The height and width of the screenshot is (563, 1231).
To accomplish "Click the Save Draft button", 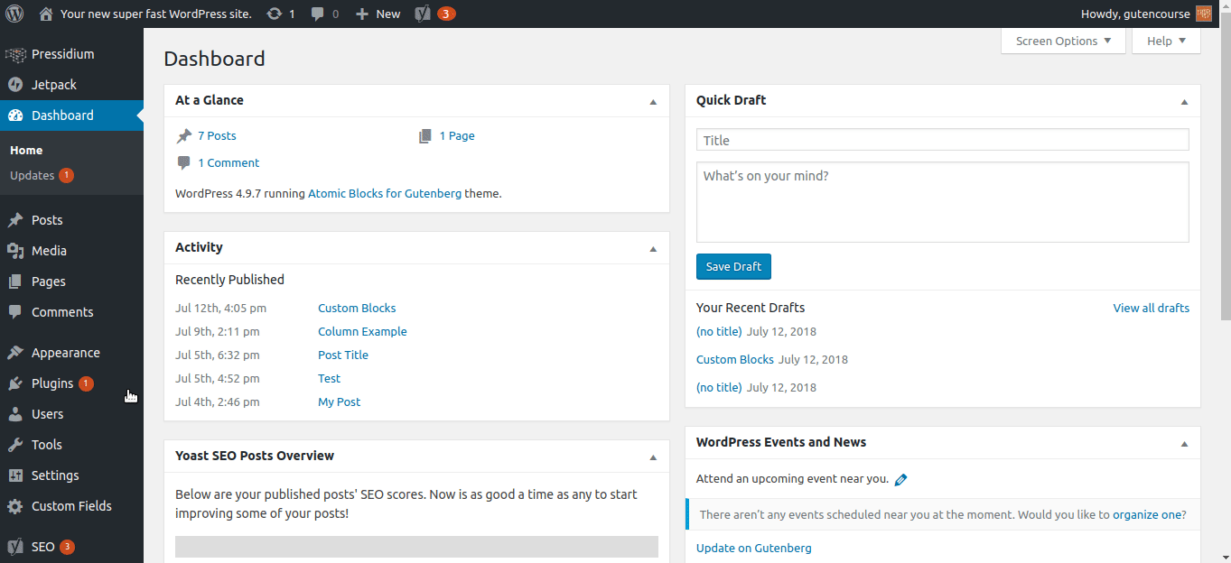I will click(x=733, y=266).
